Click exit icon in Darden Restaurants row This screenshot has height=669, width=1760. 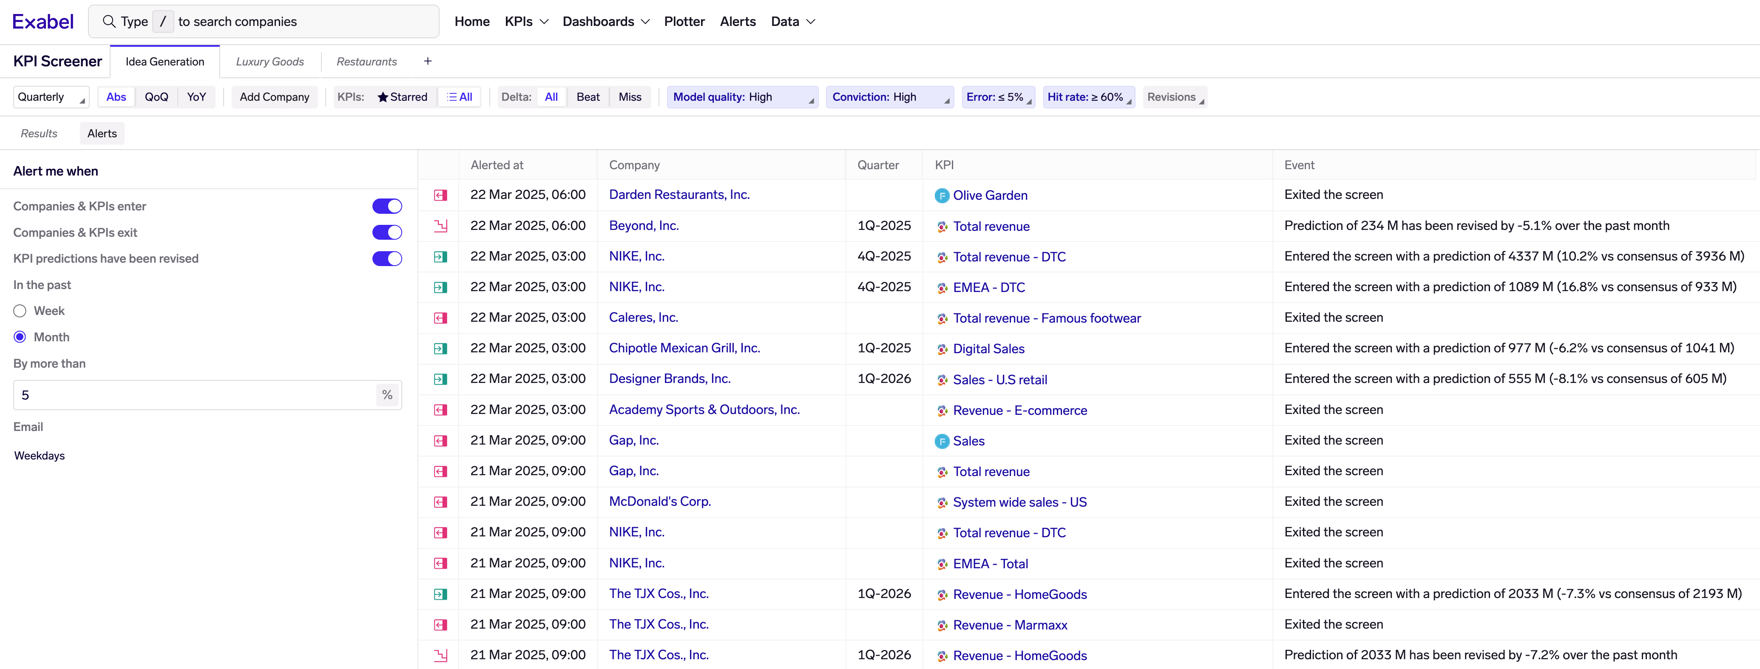coord(441,196)
